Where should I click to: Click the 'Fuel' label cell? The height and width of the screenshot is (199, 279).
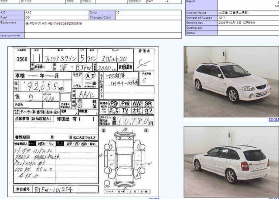(x=12, y=17)
